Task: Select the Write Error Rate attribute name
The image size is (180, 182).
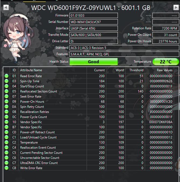Action: click(x=31, y=168)
